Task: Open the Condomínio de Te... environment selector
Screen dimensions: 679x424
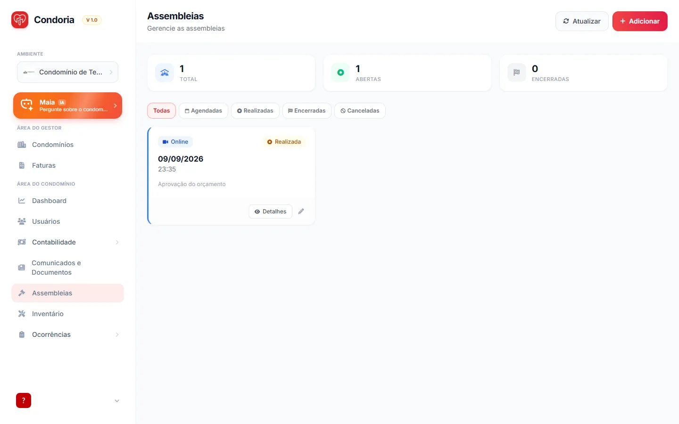Action: click(x=67, y=72)
